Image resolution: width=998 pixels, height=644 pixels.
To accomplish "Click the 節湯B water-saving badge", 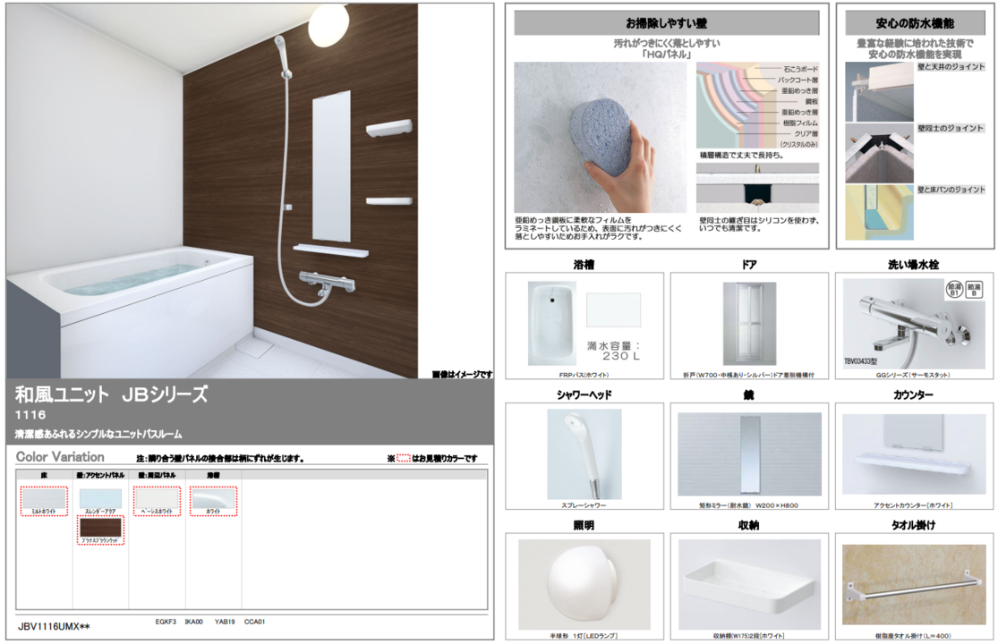I will [x=976, y=289].
